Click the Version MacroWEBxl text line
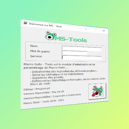The height and width of the screenshot is (129, 129). click(x=52, y=96)
